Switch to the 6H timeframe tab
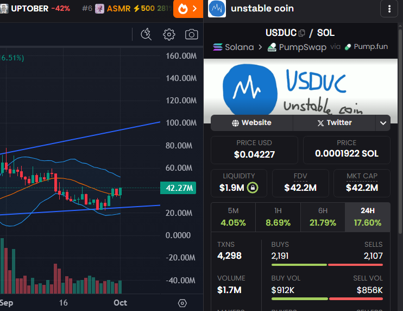 pyautogui.click(x=323, y=217)
